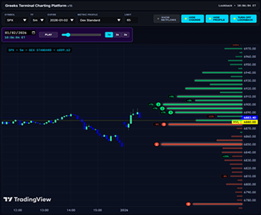
Task: Click the green percent tag near 6835
Action: pyautogui.click(x=226, y=156)
